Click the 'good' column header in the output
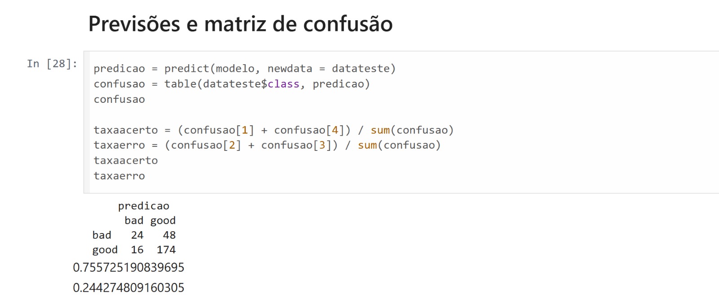Viewport: 719px width, 304px height. [x=163, y=220]
